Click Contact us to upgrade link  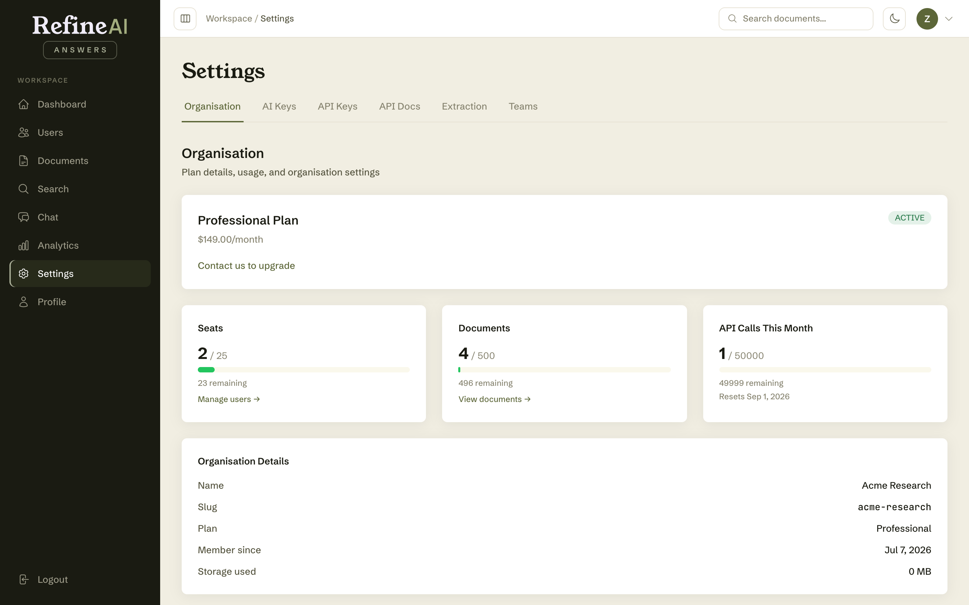click(246, 266)
